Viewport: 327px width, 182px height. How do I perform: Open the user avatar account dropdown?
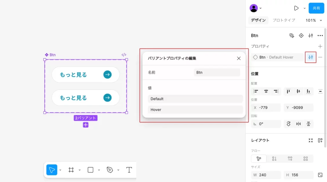click(x=256, y=8)
